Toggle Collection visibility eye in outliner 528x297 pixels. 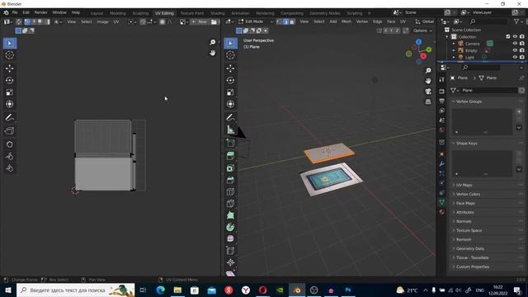point(515,36)
